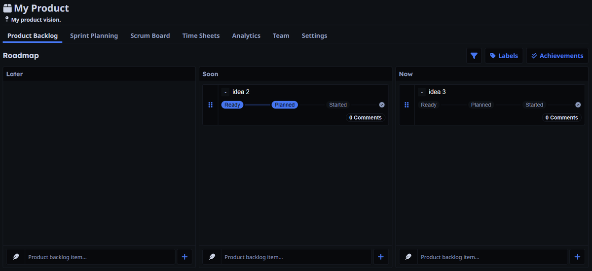This screenshot has width=592, height=271.
Task: Open the Scrum Board tab
Action: pos(150,35)
